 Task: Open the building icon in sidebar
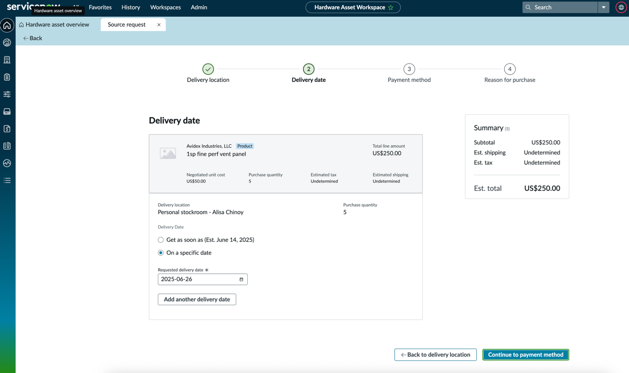click(x=7, y=60)
